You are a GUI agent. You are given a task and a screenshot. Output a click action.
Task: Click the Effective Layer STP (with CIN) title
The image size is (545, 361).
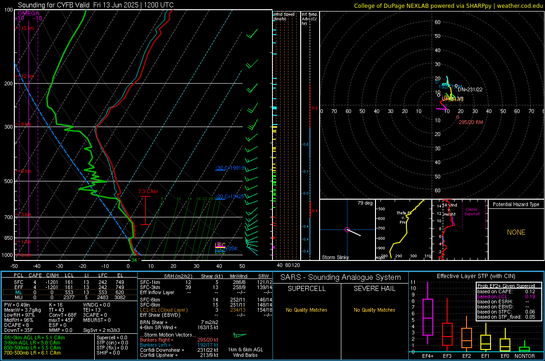(476, 276)
